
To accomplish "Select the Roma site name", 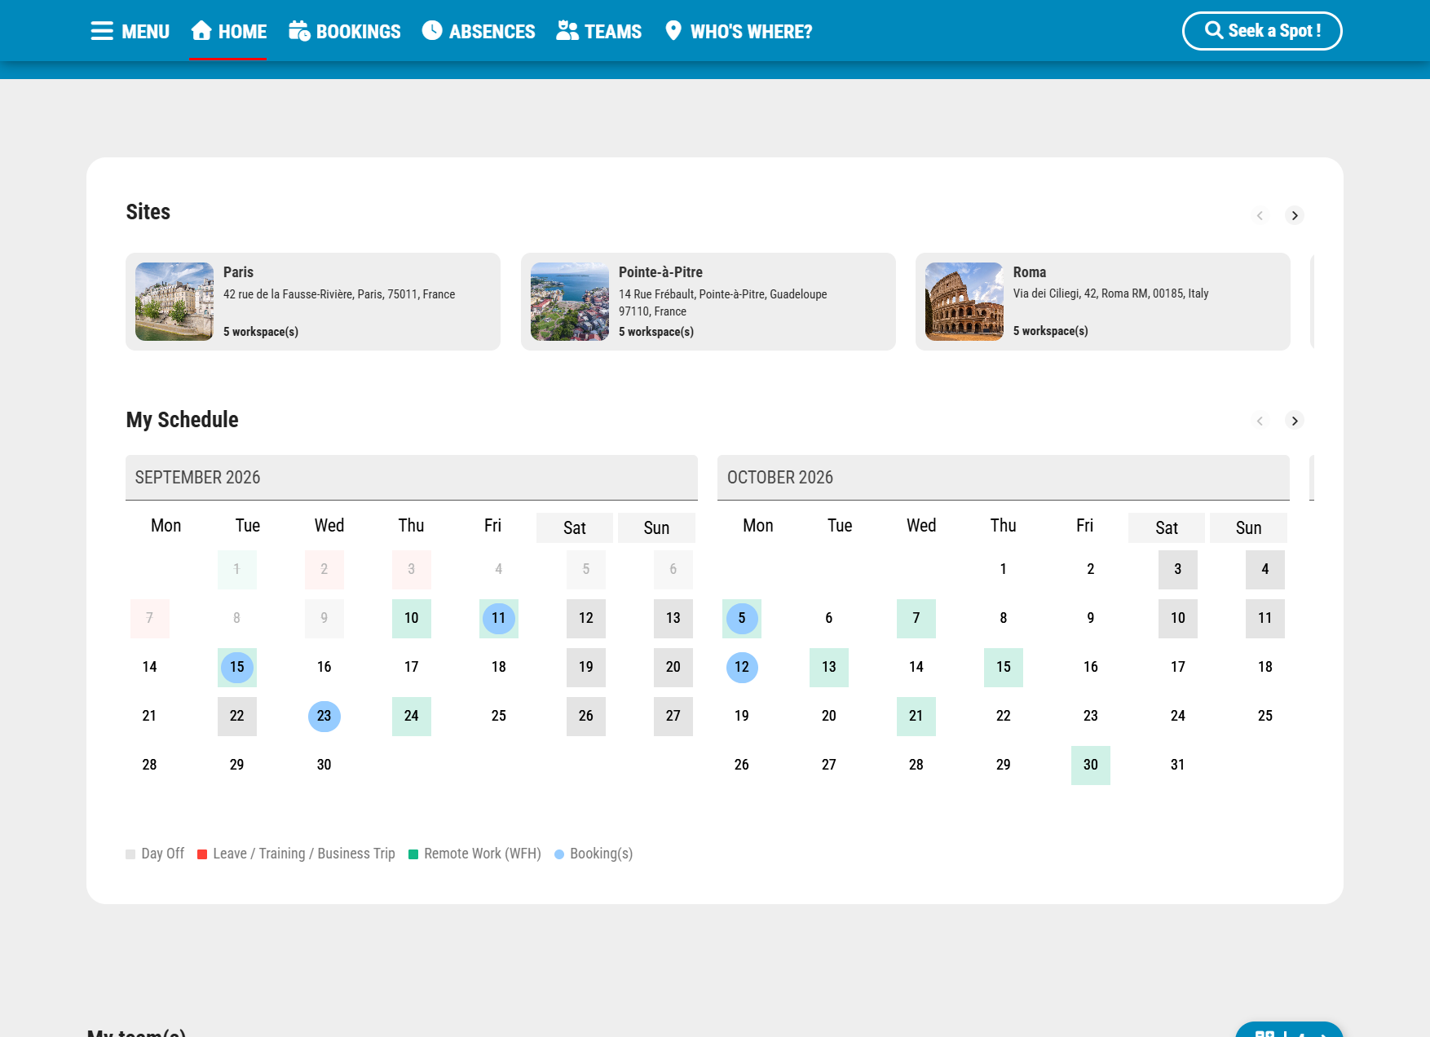I will pyautogui.click(x=1030, y=272).
